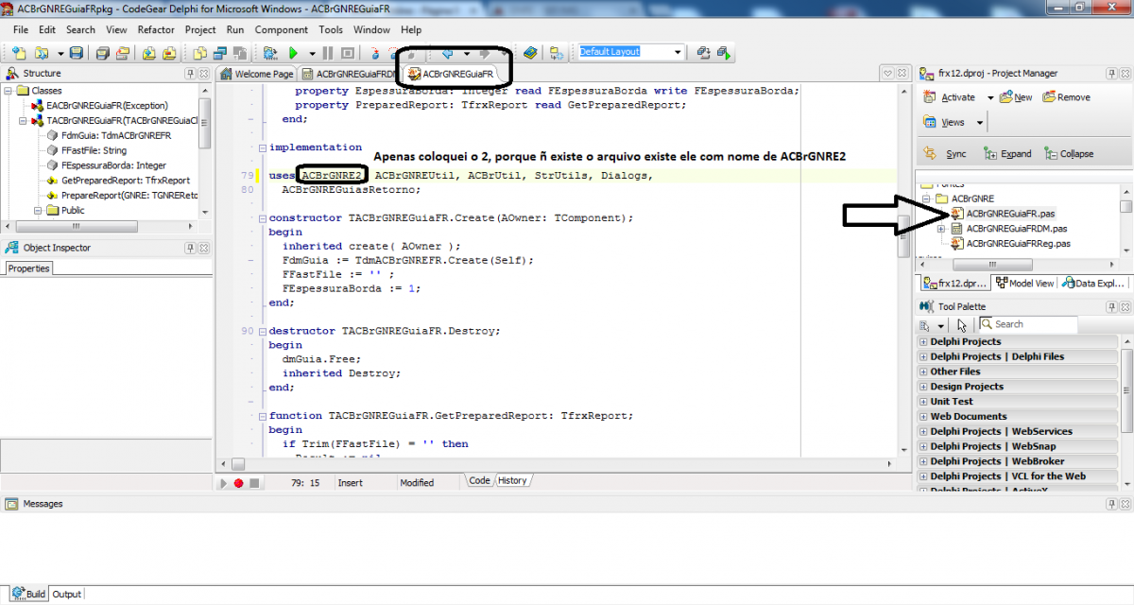1134x605 pixels.
Task: Click the Remove button in Project Manager
Action: click(1066, 97)
